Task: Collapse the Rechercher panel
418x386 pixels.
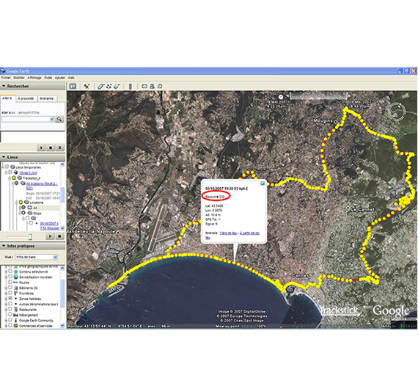Action: tap(4, 86)
